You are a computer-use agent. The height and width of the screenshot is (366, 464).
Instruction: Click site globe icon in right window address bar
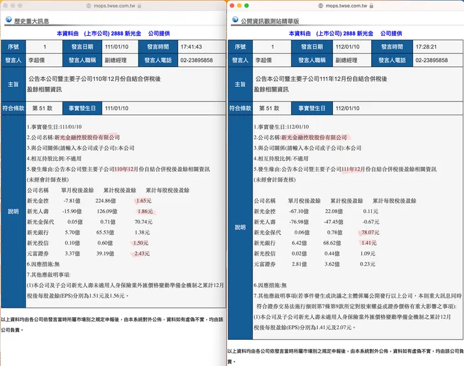[320, 6]
